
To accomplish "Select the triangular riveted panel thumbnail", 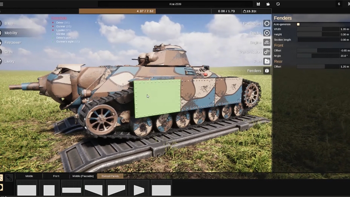I will (x=139, y=190).
